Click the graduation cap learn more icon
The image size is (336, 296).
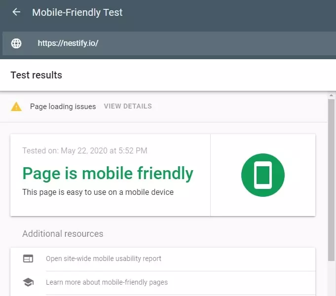click(28, 282)
